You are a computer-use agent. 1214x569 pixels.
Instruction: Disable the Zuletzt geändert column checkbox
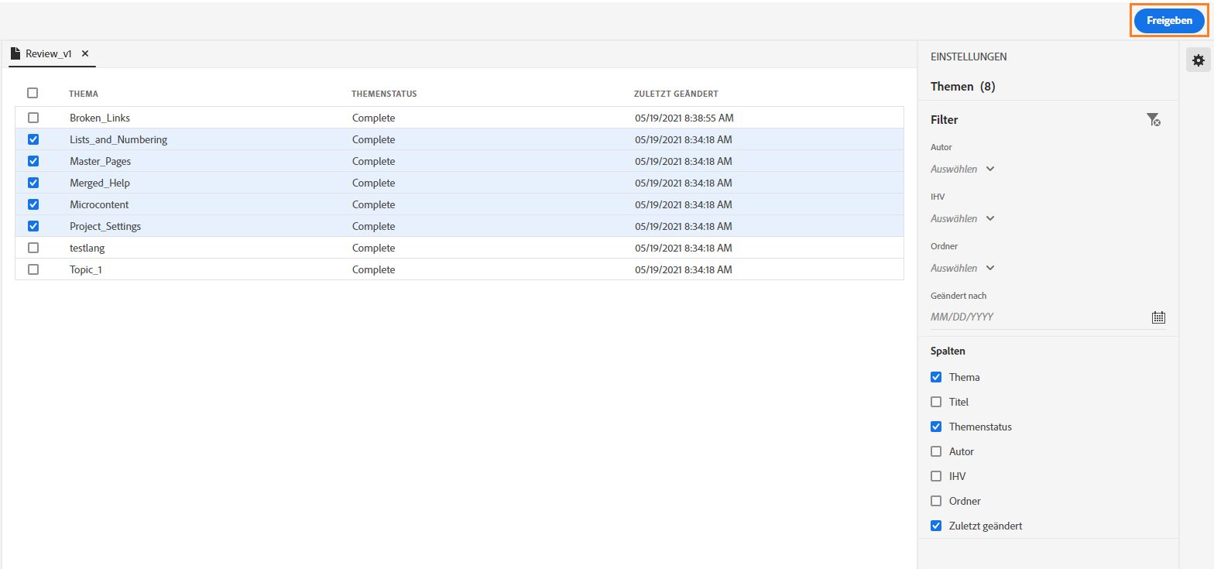[x=936, y=526]
